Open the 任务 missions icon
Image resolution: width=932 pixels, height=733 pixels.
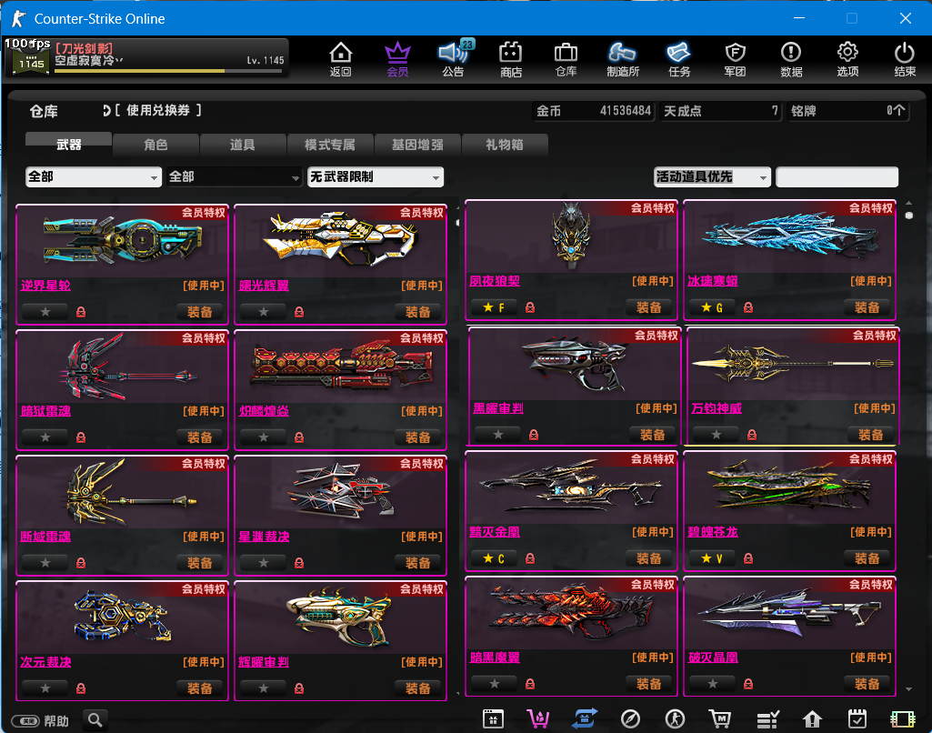[x=679, y=59]
